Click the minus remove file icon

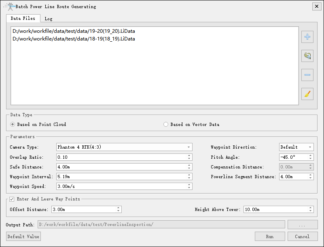pos(307,75)
